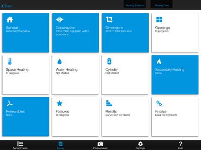The height and width of the screenshot is (150, 201).
Task: Select the Construction tile title
Action: 65,27
